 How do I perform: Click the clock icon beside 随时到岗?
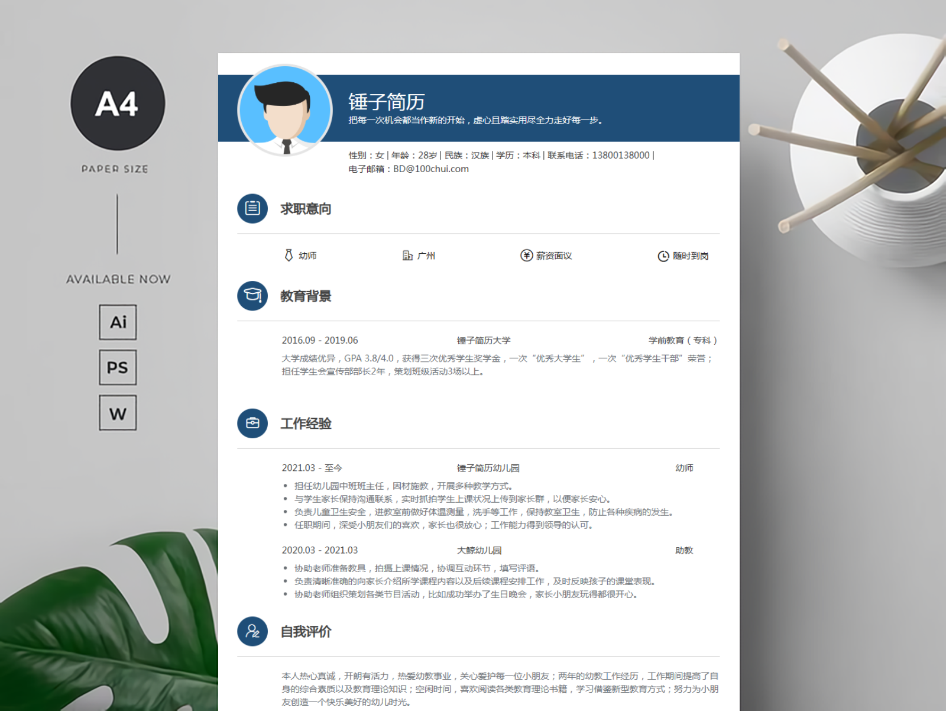point(663,256)
